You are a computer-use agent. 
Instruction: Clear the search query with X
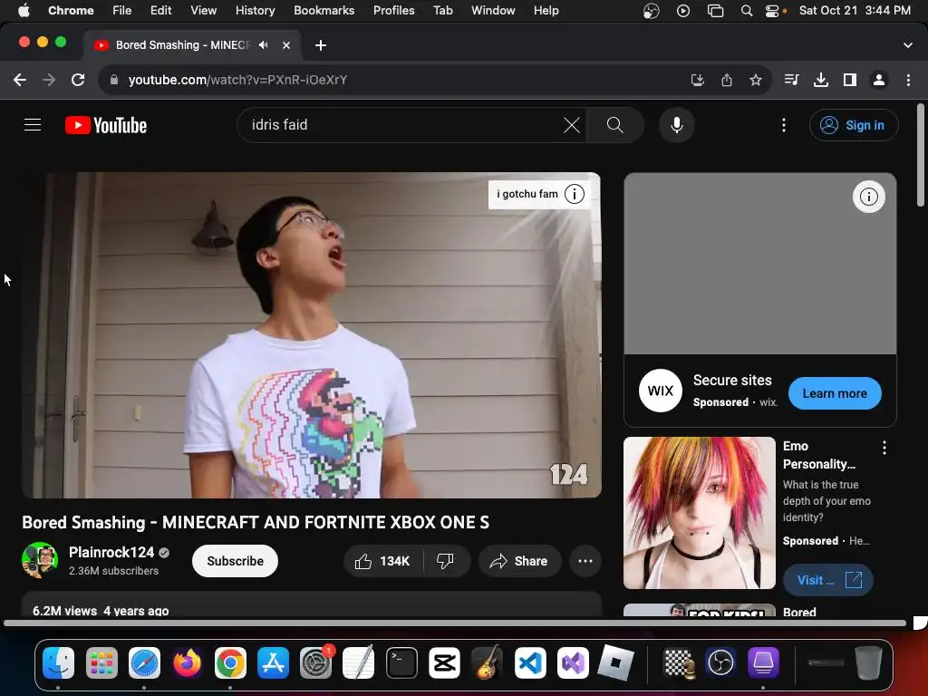point(571,125)
